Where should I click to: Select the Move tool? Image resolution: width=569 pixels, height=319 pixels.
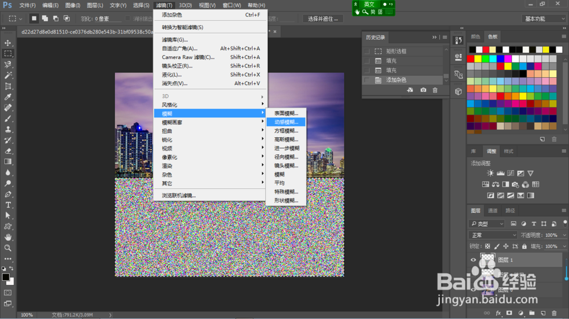tap(7, 43)
